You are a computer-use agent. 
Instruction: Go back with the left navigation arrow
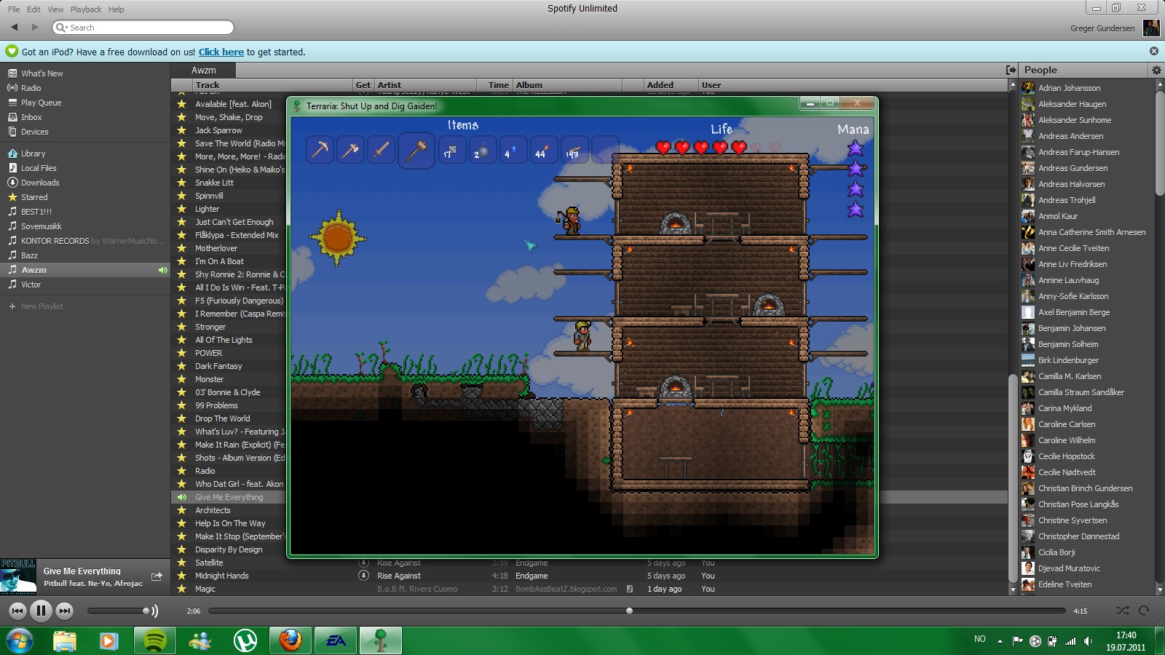click(x=14, y=27)
